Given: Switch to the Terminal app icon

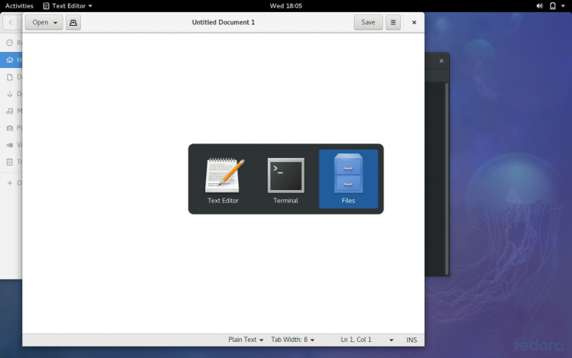Looking at the screenshot, I should coord(286,176).
